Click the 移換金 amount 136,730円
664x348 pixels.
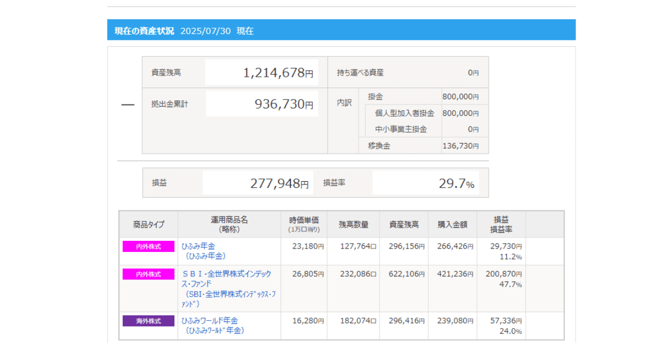[x=460, y=146]
